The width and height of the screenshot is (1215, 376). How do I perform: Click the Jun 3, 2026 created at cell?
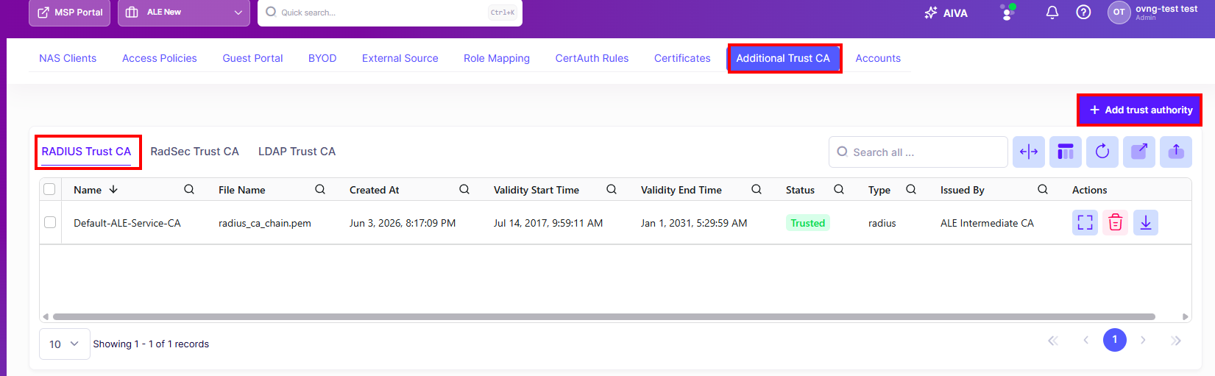pyautogui.click(x=403, y=223)
